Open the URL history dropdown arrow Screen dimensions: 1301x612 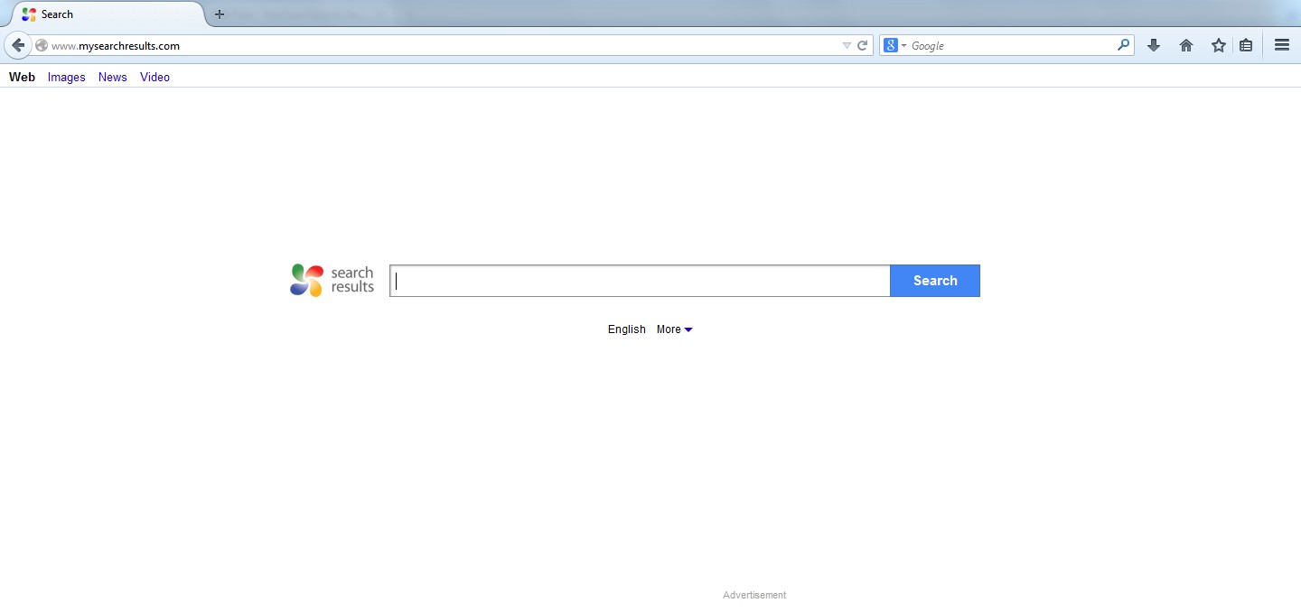pos(847,45)
